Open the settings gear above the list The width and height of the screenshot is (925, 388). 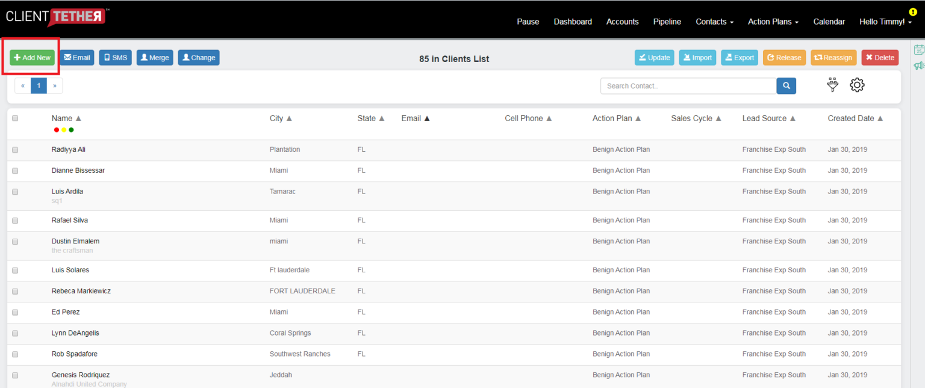[x=857, y=85]
